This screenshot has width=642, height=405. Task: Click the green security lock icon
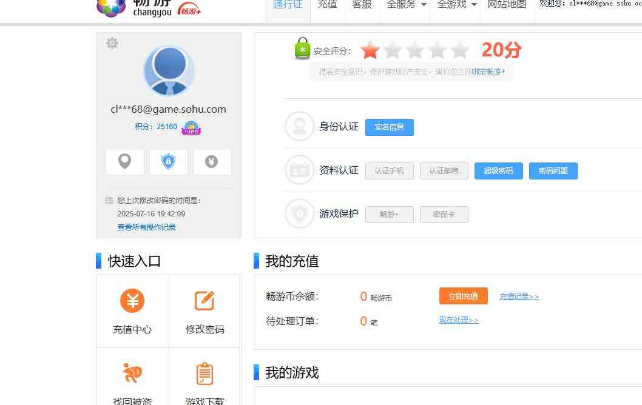(x=302, y=49)
